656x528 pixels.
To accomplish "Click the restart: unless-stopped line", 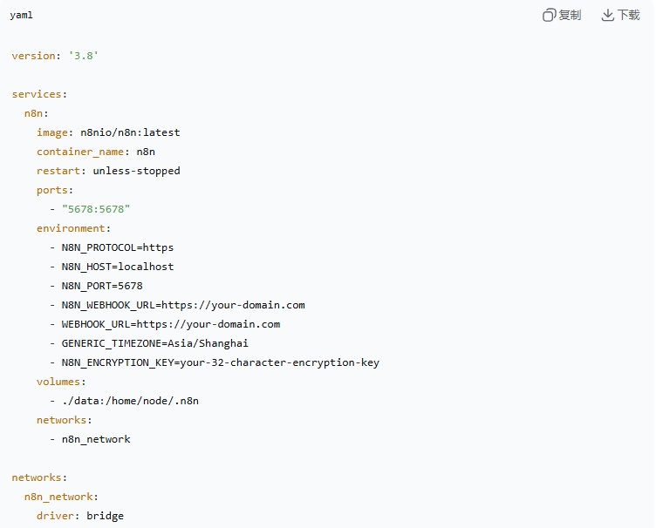I will tap(108, 172).
